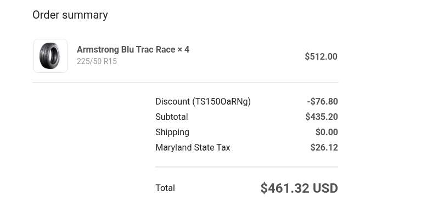Screen dimensions: 438x208
Task: Click the USD currency text in the total
Action: click(x=325, y=188)
